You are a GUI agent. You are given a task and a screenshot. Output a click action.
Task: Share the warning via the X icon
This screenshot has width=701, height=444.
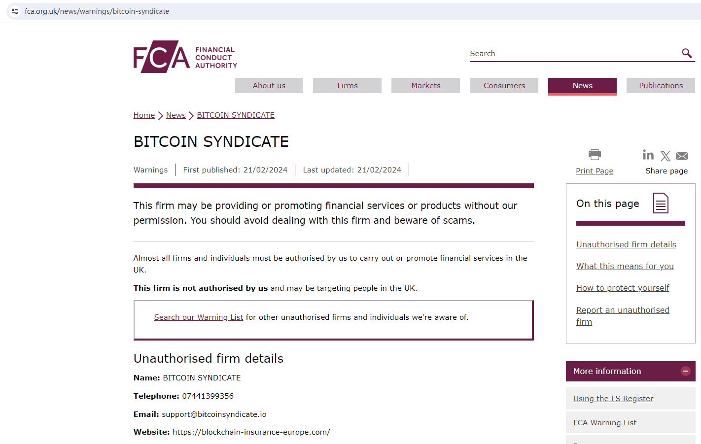click(666, 156)
